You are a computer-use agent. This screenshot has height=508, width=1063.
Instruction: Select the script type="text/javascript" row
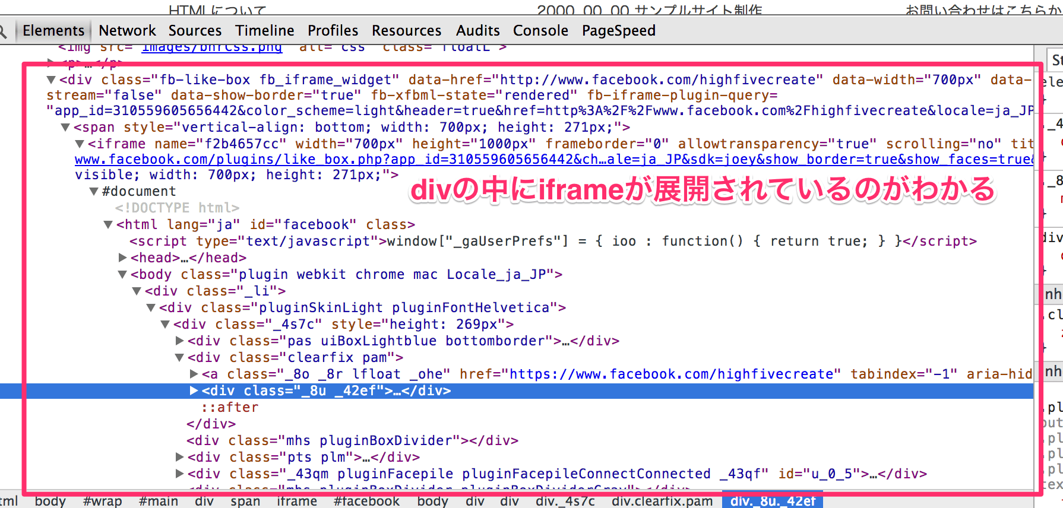click(553, 241)
